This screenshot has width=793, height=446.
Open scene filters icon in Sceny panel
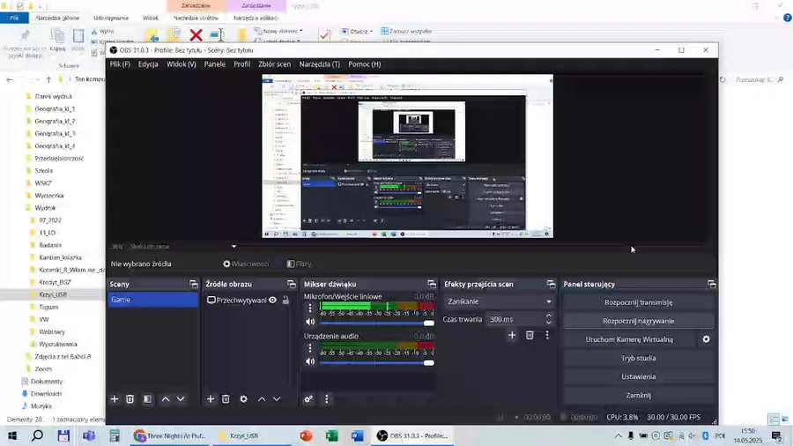pos(148,399)
